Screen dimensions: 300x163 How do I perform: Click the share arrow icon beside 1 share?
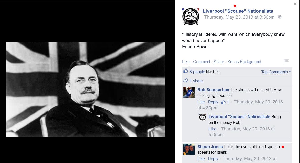click(x=186, y=80)
